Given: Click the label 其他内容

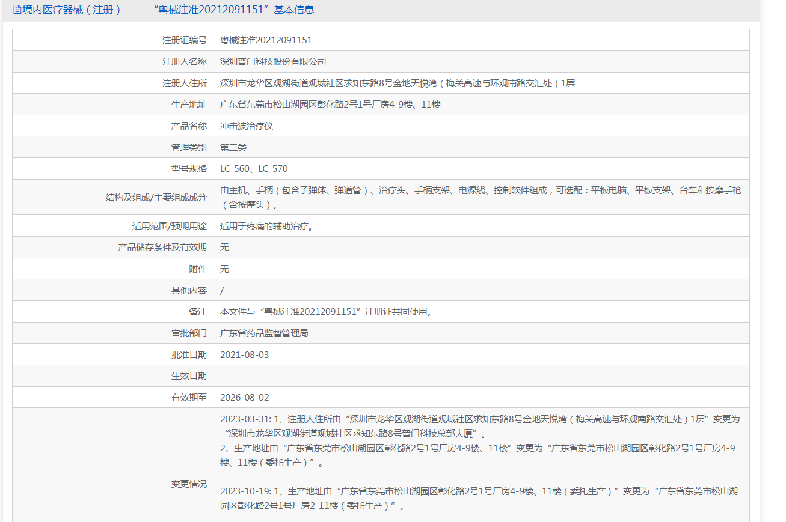Looking at the screenshot, I should click(x=189, y=290).
